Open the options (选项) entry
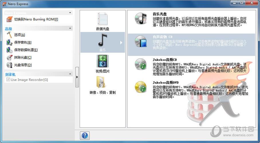The height and width of the screenshot is (143, 260). coord(19,35)
